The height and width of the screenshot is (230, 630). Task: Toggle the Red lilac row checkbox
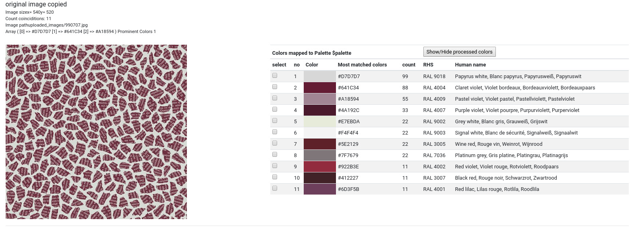(275, 188)
